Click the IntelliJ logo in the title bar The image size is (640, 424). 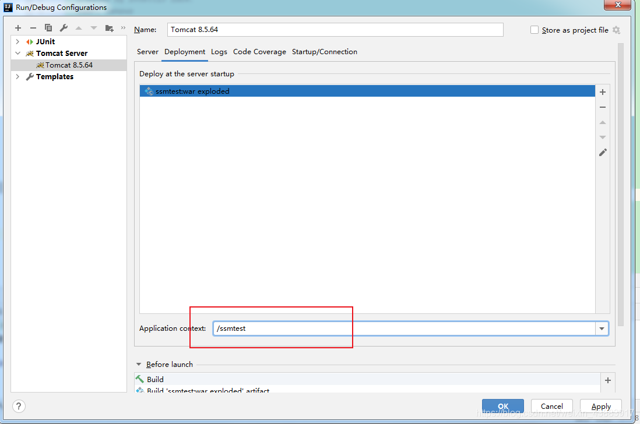pyautogui.click(x=8, y=8)
